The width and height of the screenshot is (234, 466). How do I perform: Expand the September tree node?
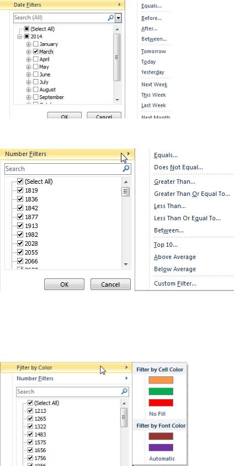tap(29, 97)
